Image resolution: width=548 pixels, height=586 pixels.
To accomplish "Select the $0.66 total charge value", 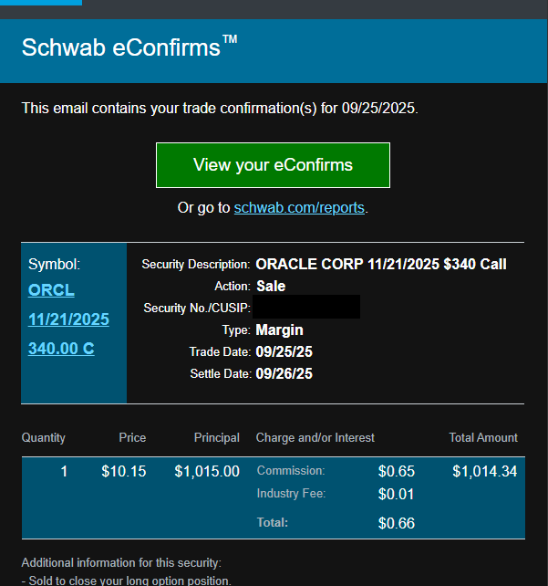I will [396, 523].
